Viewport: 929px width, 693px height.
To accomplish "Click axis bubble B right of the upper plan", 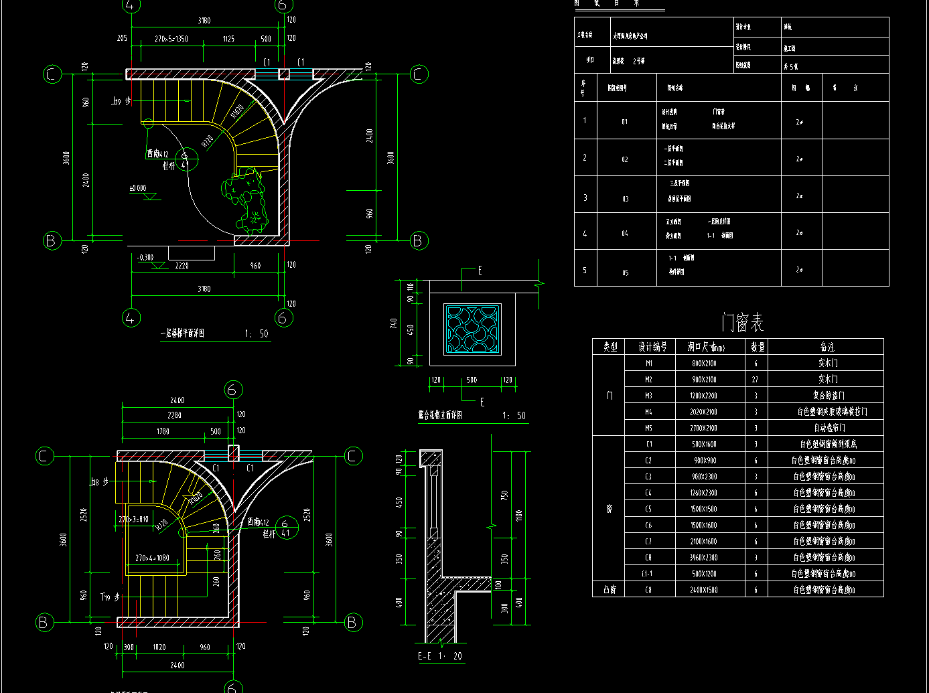I will (x=419, y=240).
